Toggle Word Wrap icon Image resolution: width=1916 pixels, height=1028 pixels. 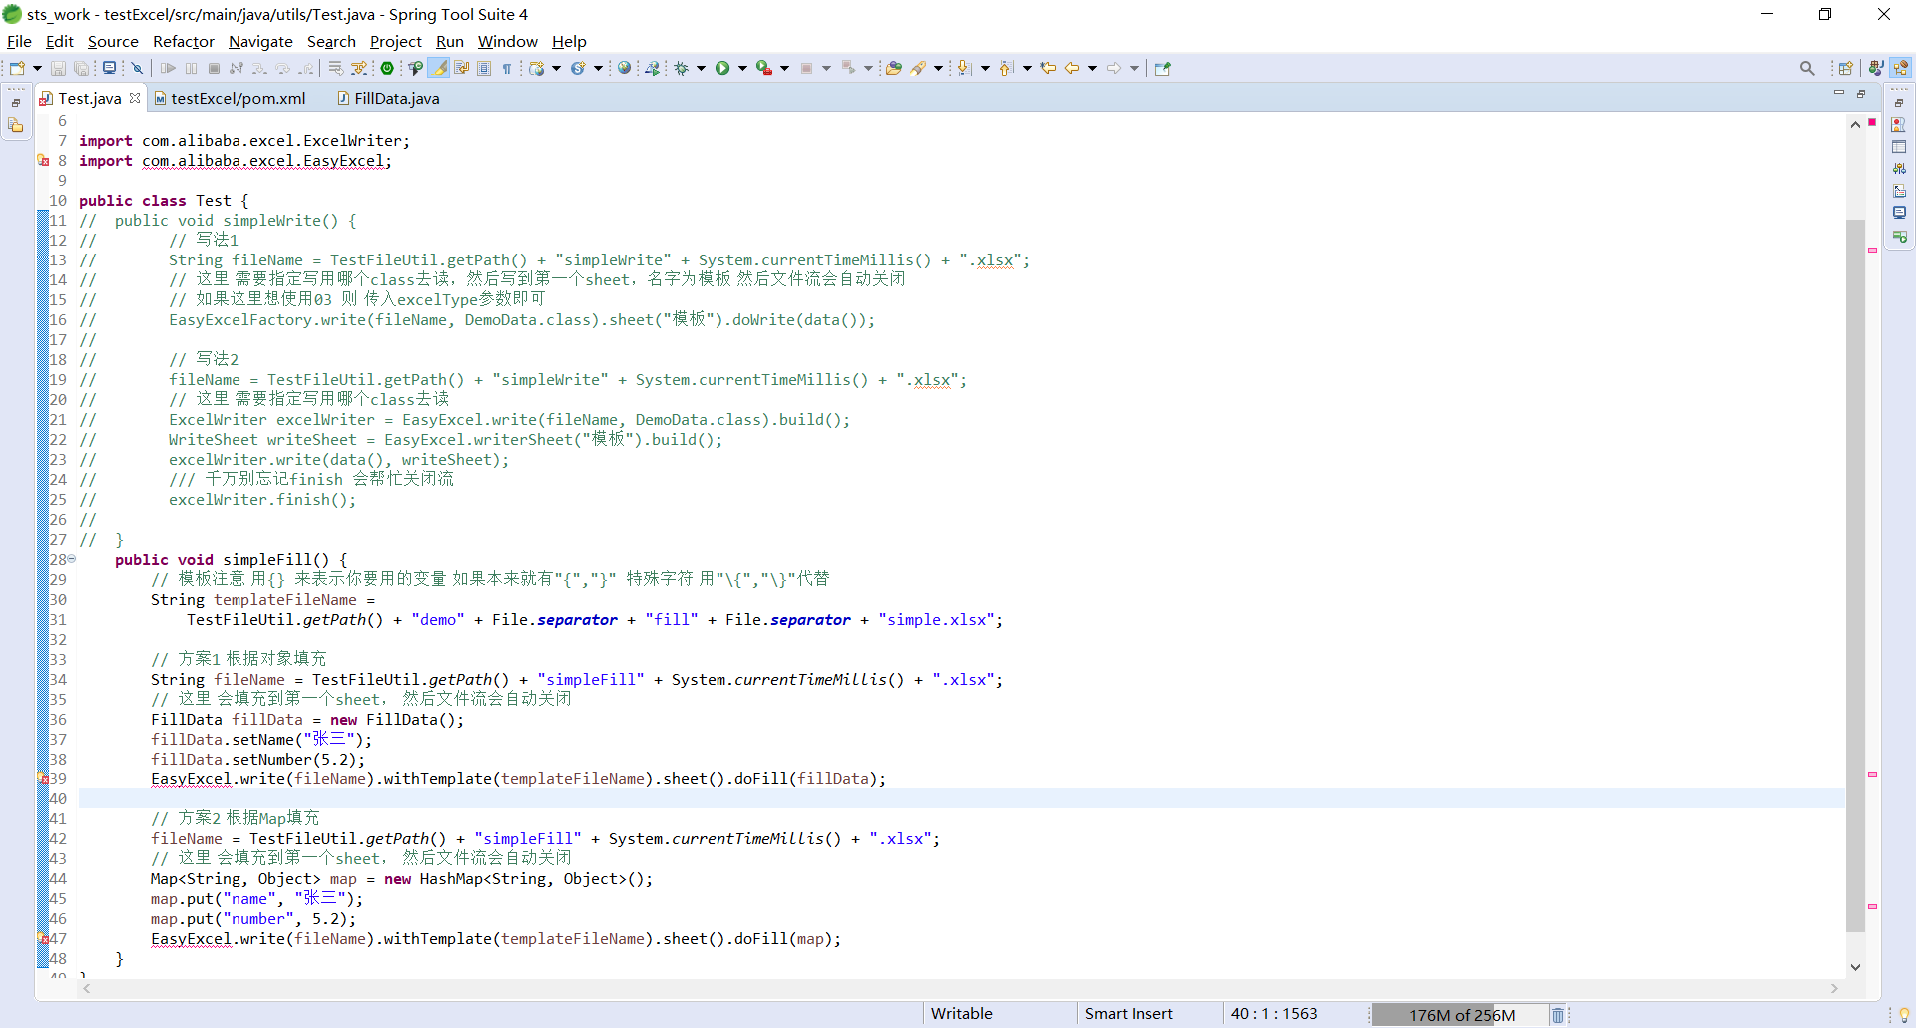(x=461, y=68)
